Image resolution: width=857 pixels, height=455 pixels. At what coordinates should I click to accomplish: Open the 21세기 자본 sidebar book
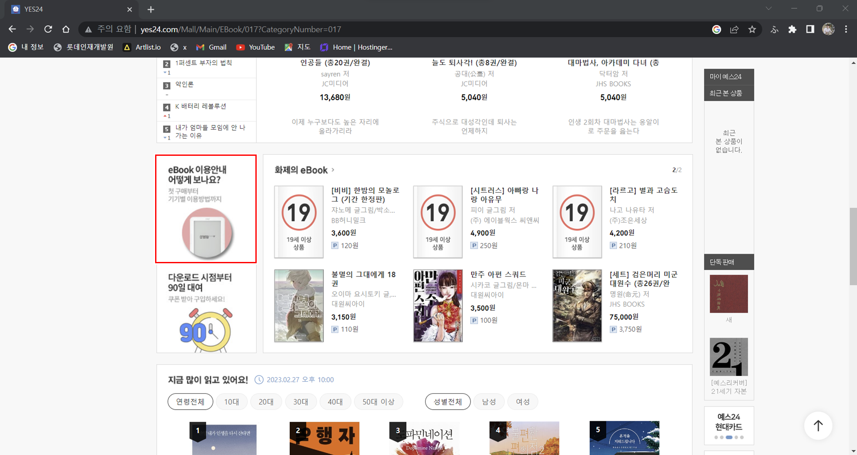click(x=729, y=357)
